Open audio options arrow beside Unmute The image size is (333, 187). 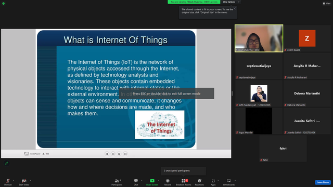[x=14, y=181]
